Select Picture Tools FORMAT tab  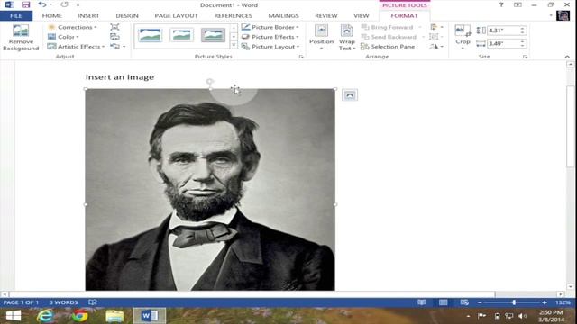click(404, 16)
